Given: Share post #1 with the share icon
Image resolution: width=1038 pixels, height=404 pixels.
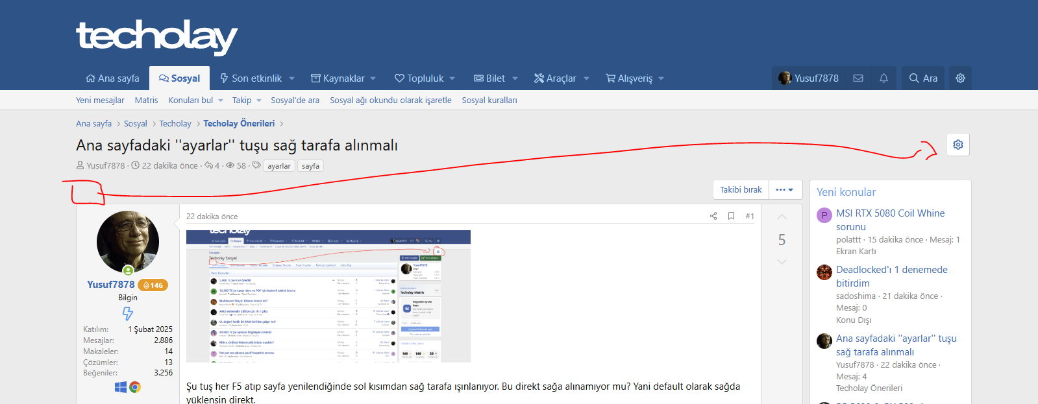Looking at the screenshot, I should pos(713,216).
